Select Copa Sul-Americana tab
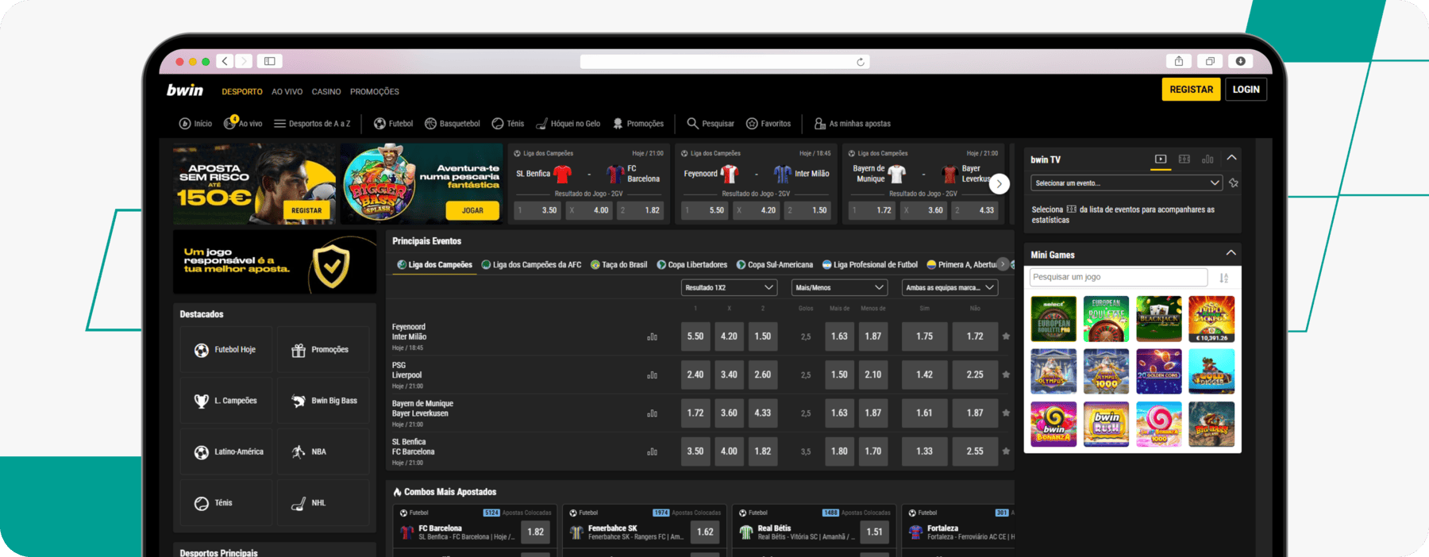This screenshot has height=557, width=1429. pyautogui.click(x=775, y=265)
